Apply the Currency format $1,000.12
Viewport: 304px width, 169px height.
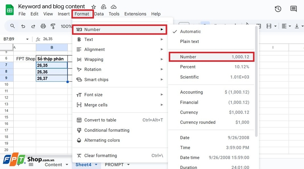coord(211,112)
